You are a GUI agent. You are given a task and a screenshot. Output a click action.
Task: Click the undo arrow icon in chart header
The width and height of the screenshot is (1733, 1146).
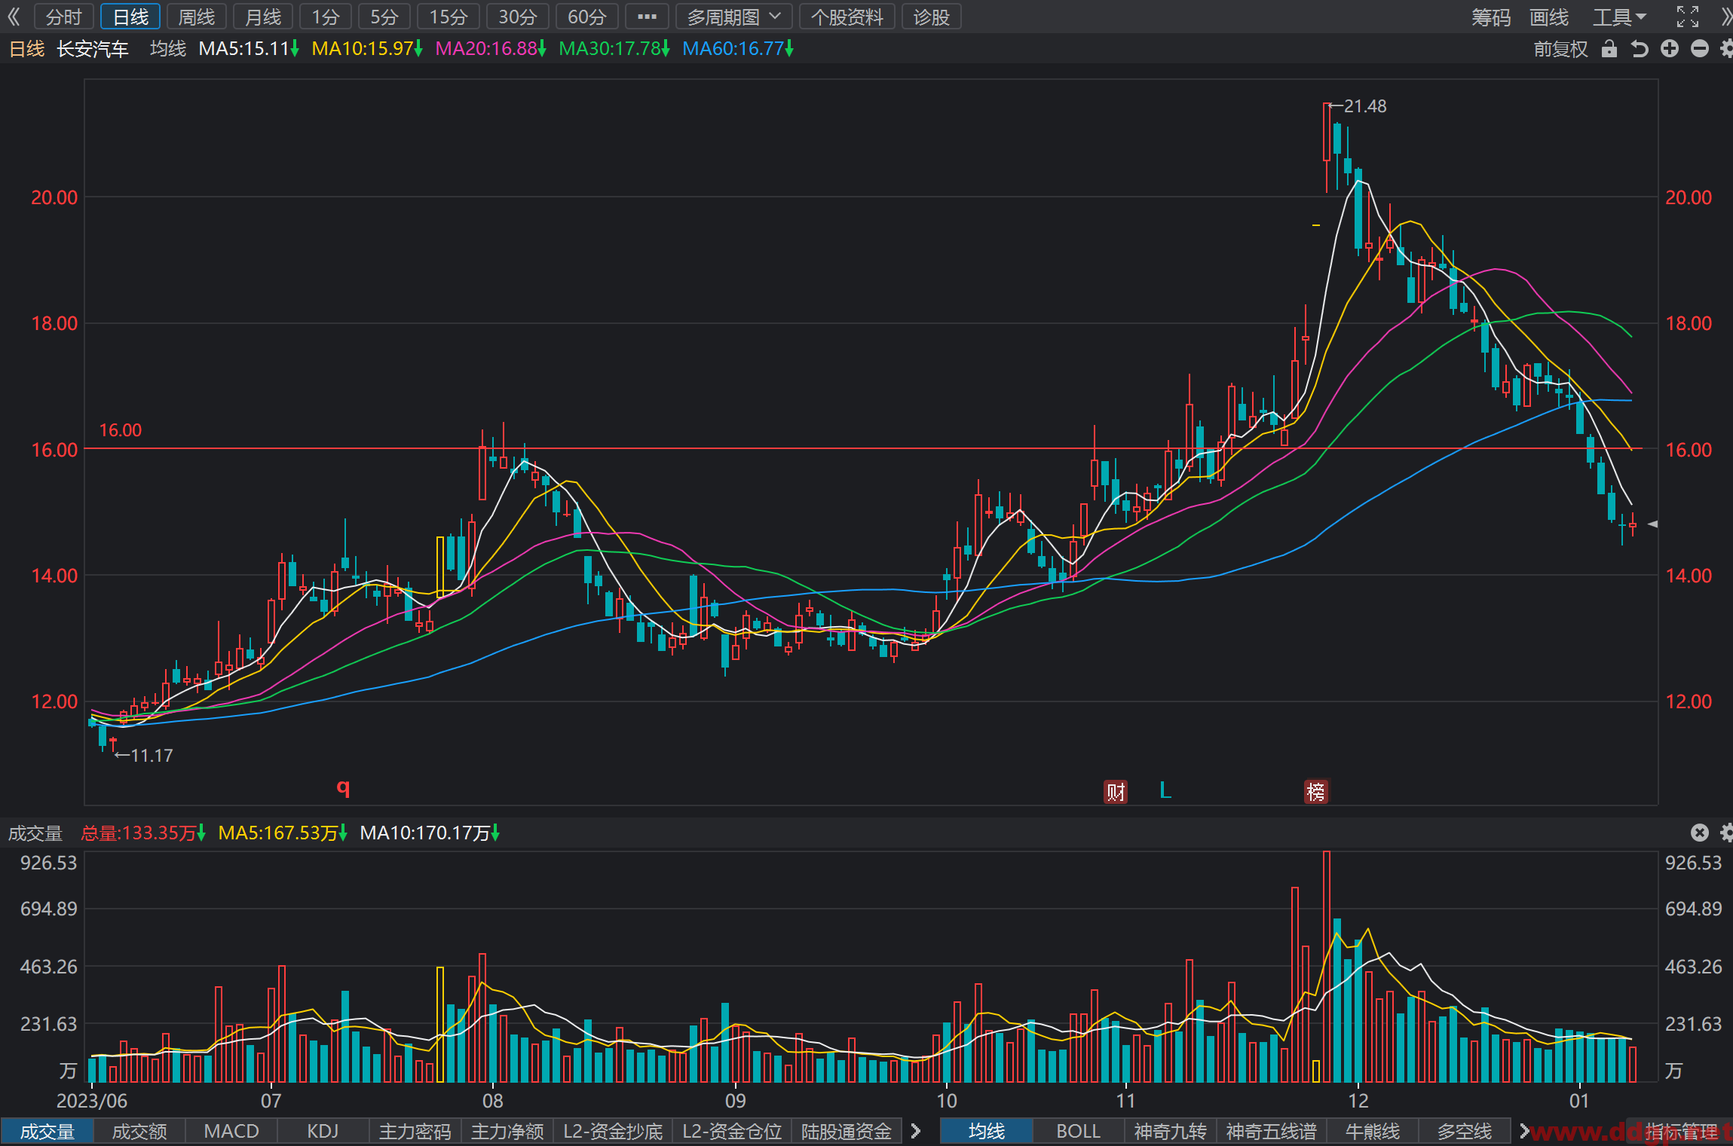[1640, 49]
